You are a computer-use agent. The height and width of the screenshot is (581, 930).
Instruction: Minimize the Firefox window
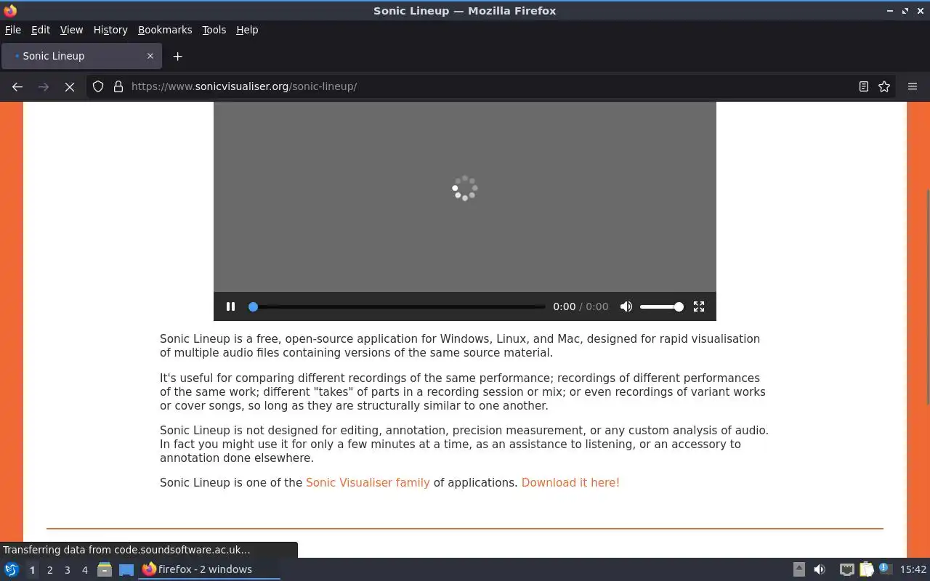coord(889,11)
